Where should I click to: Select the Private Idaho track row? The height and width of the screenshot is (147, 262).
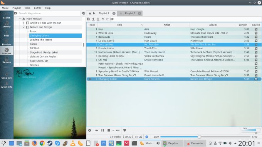pos(174,48)
